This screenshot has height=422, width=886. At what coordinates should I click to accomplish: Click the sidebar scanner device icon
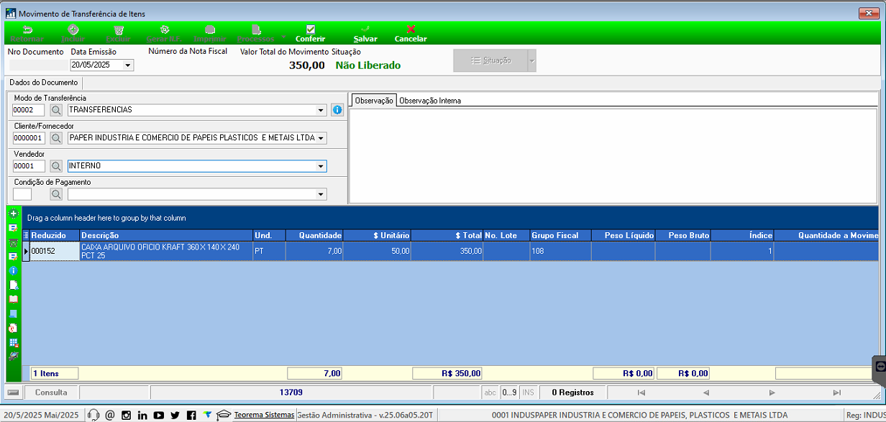pyautogui.click(x=13, y=357)
